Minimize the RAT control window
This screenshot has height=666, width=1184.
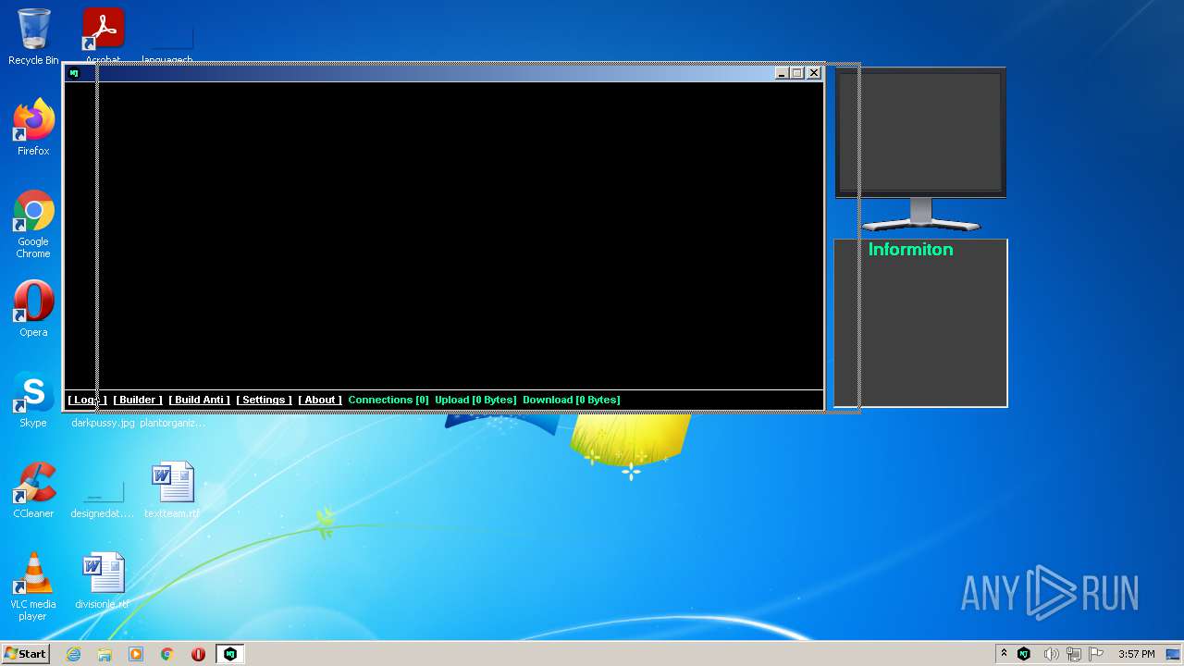[782, 73]
